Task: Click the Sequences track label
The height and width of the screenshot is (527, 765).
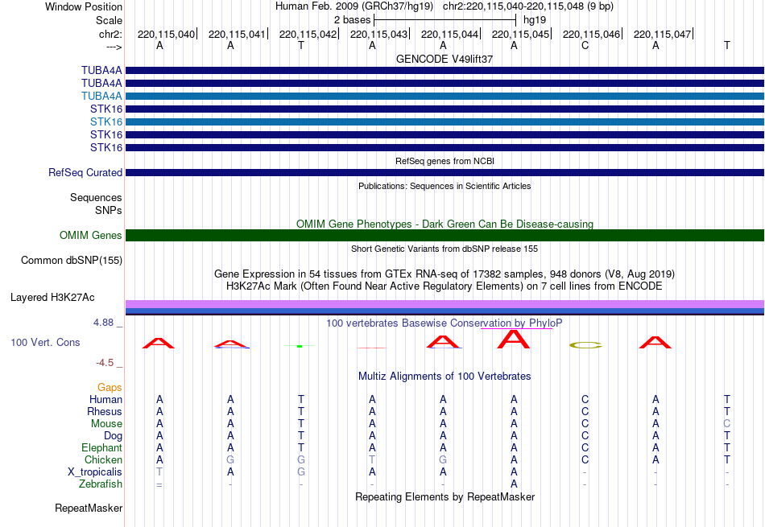Action: pos(96,197)
